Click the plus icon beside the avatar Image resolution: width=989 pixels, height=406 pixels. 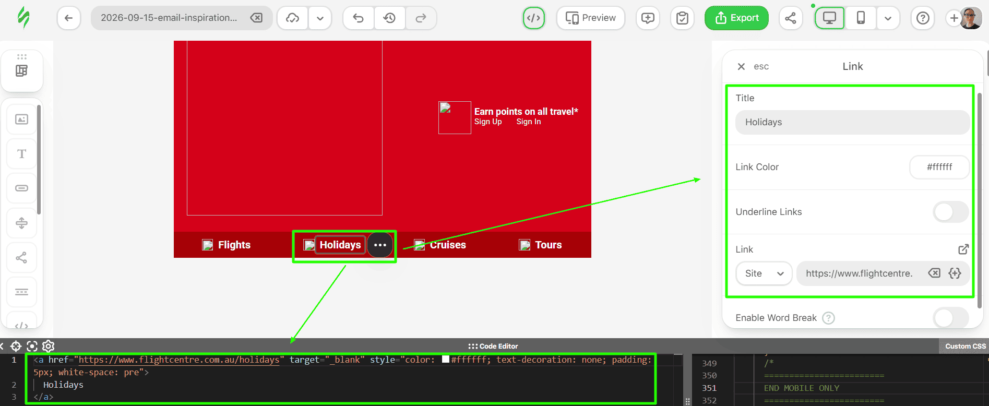coord(954,18)
